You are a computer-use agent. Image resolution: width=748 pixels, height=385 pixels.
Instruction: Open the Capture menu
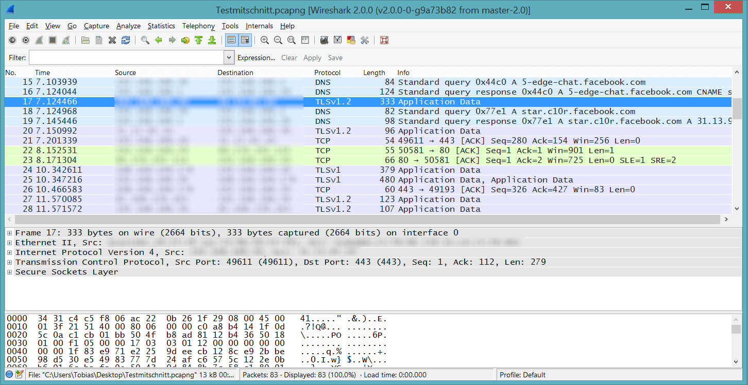click(x=96, y=26)
